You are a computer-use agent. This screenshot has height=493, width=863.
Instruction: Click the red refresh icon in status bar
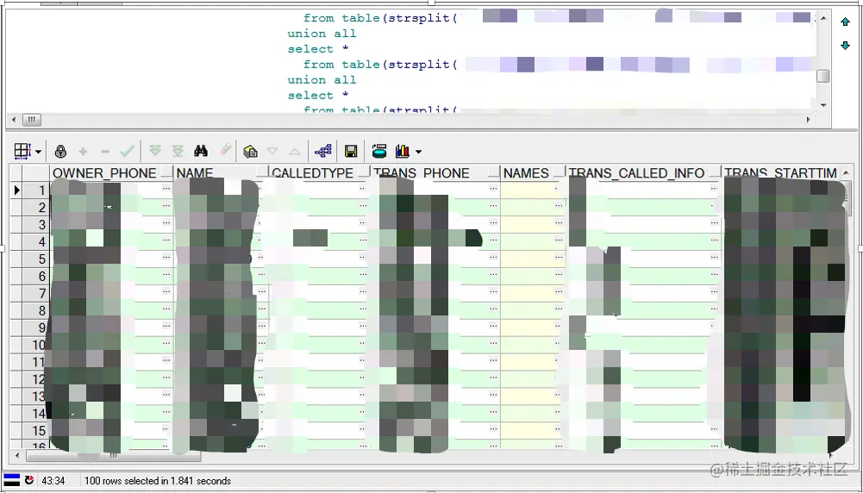[x=29, y=480]
